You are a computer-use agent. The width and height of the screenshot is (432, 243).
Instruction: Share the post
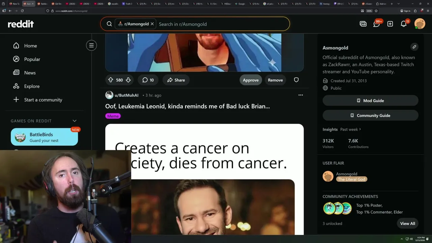point(176,80)
